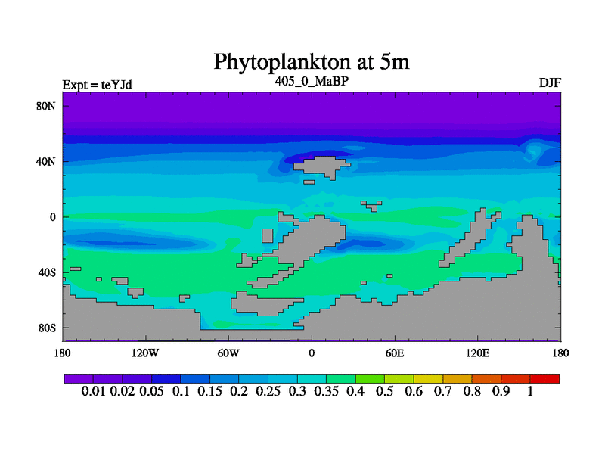The width and height of the screenshot is (605, 454).
Task: Click the "60W" longitude axis label
Action: 228,353
